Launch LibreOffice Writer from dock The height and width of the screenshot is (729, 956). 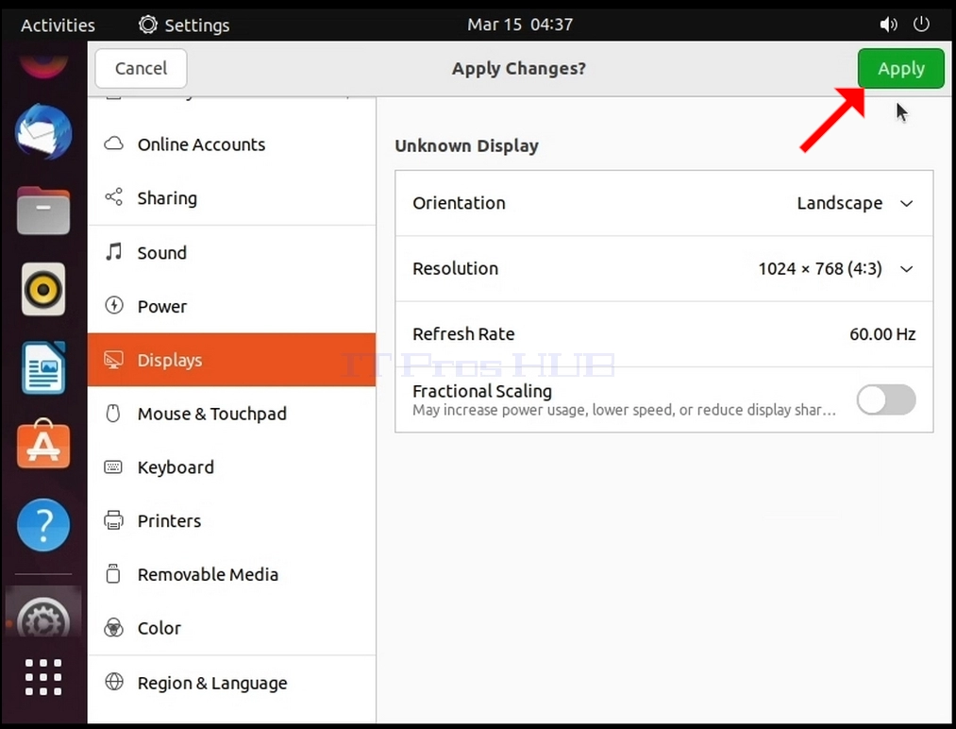tap(43, 367)
